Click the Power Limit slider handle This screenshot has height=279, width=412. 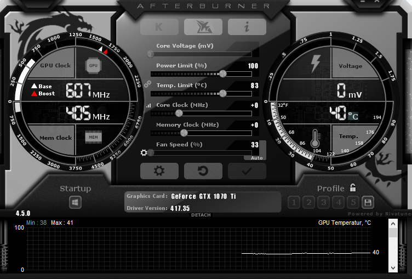[x=223, y=73]
